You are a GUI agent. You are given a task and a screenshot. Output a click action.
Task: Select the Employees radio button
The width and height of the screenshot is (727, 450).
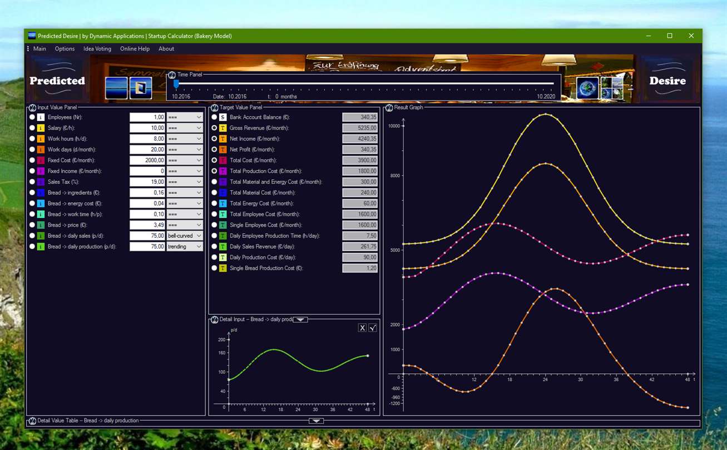click(32, 117)
